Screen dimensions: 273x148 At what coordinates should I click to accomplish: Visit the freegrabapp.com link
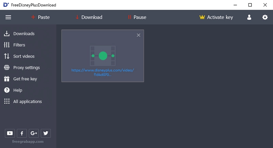28,142
